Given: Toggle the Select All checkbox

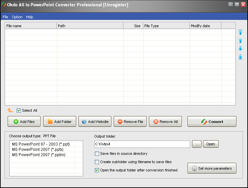Looking at the screenshot, I should pos(19,110).
